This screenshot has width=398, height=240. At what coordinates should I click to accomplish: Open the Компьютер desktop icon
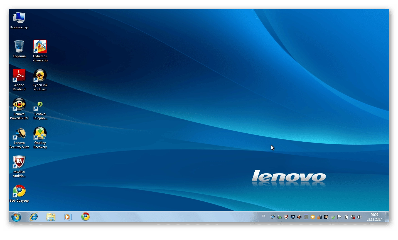point(19,21)
